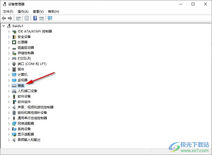Click the show/hide console tree icon

coord(18,18)
